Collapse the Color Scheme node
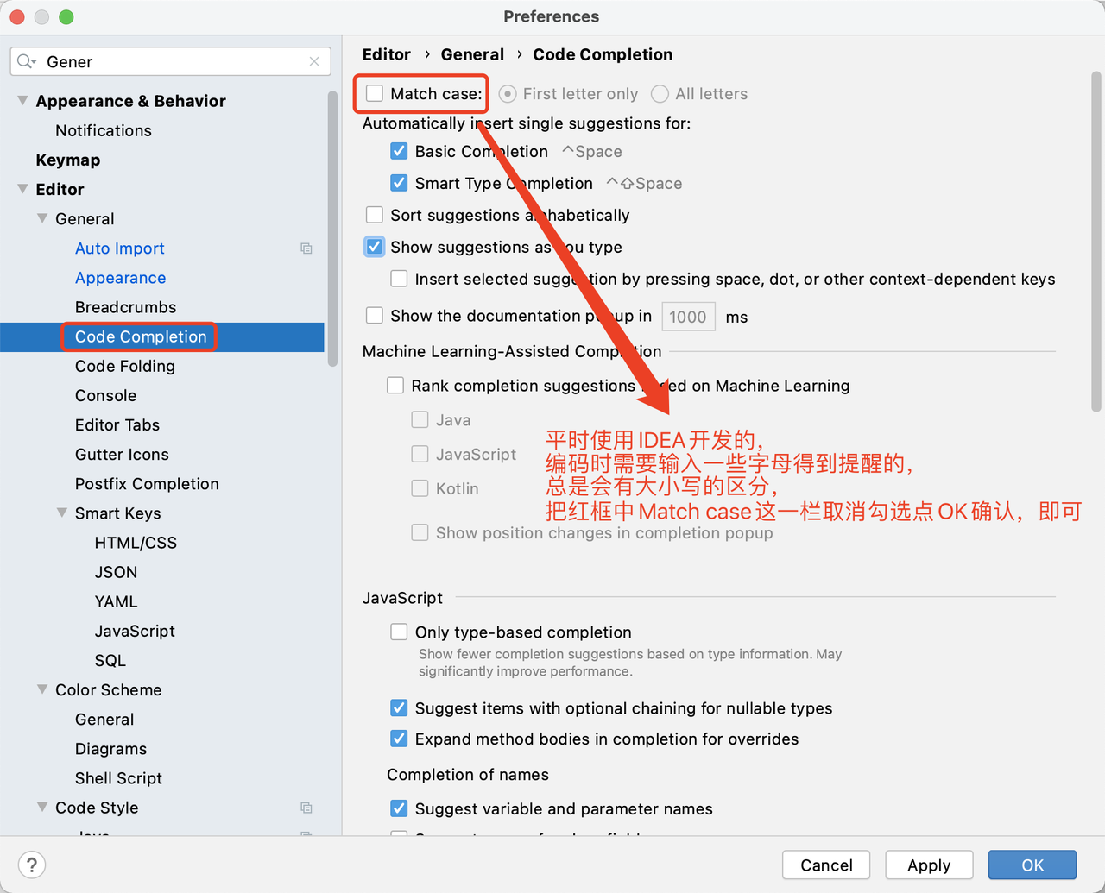Image resolution: width=1105 pixels, height=893 pixels. (x=42, y=689)
